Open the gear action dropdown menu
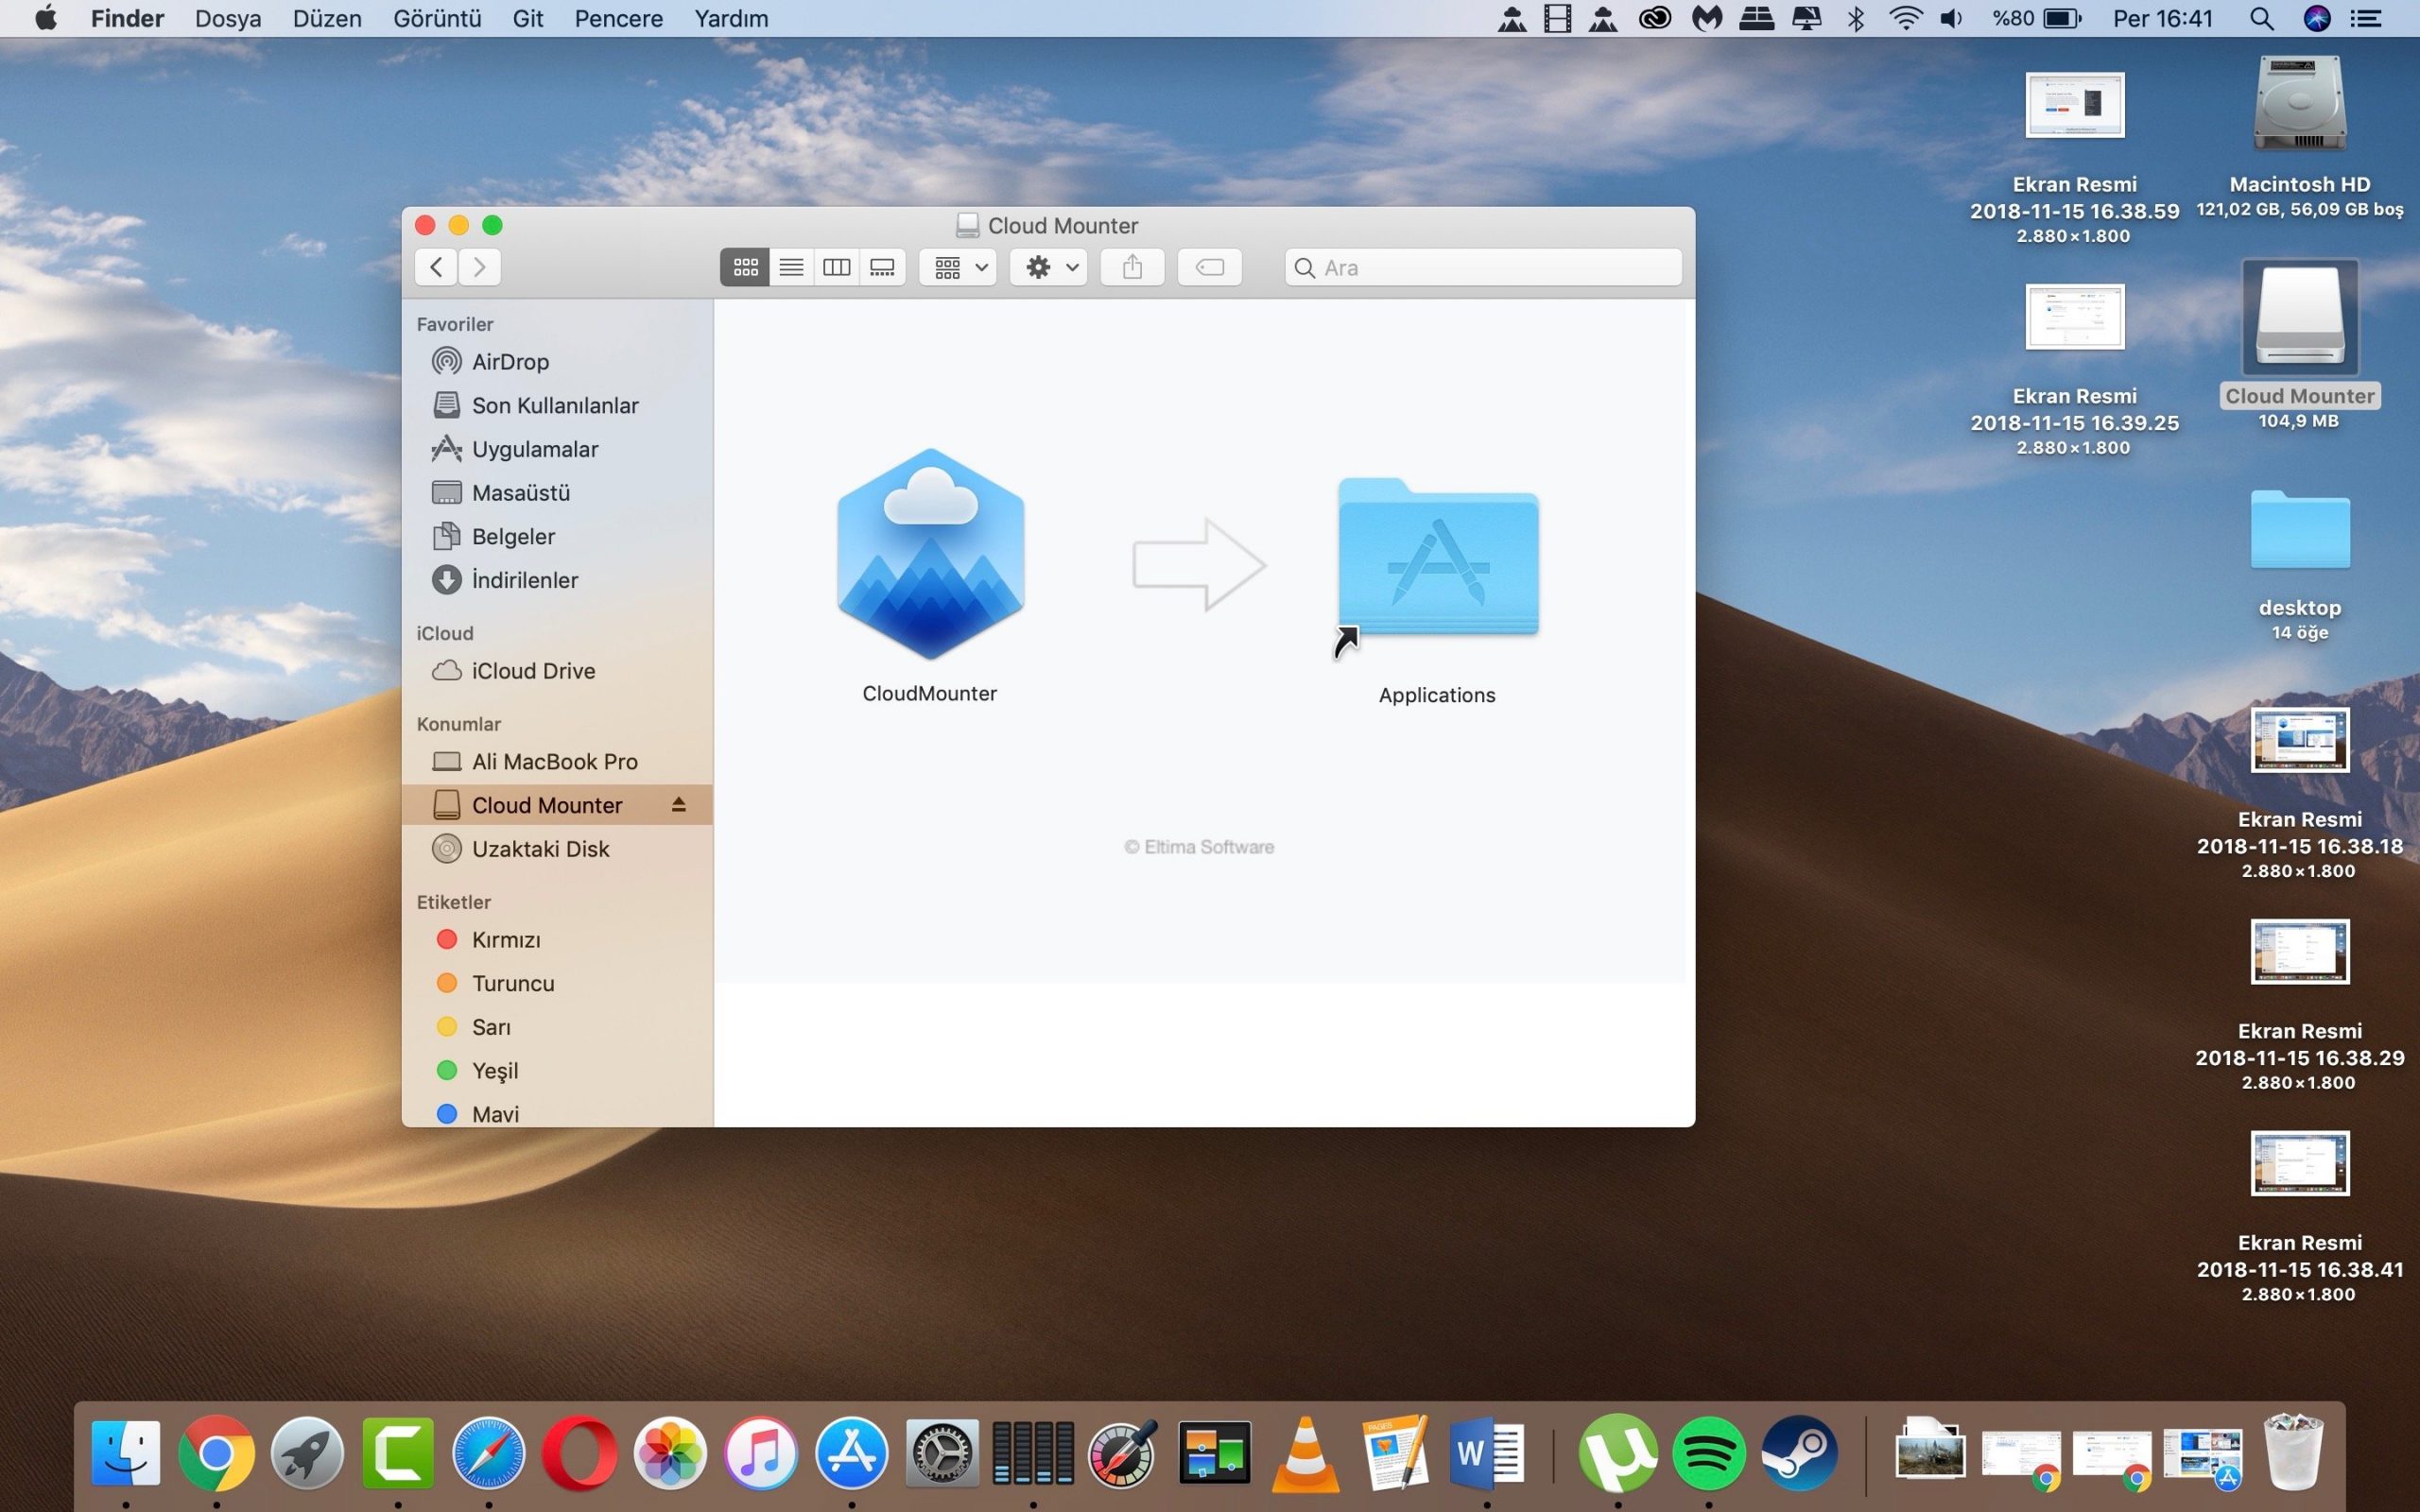Viewport: 2420px width, 1512px height. 1048,267
